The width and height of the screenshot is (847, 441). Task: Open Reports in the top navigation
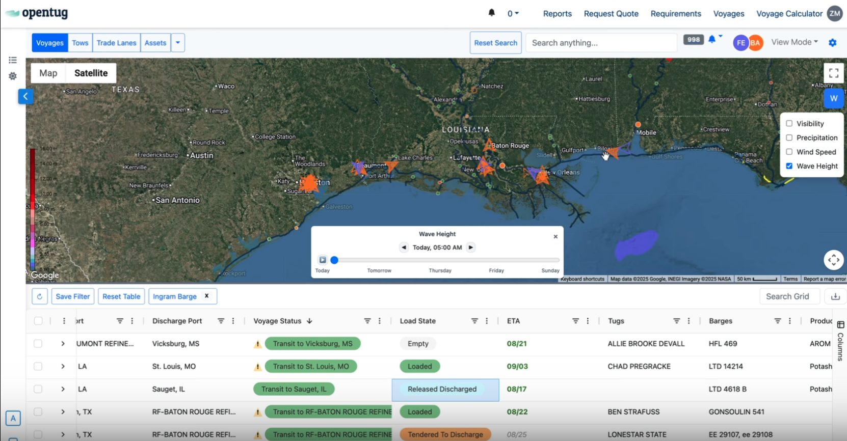[558, 14]
